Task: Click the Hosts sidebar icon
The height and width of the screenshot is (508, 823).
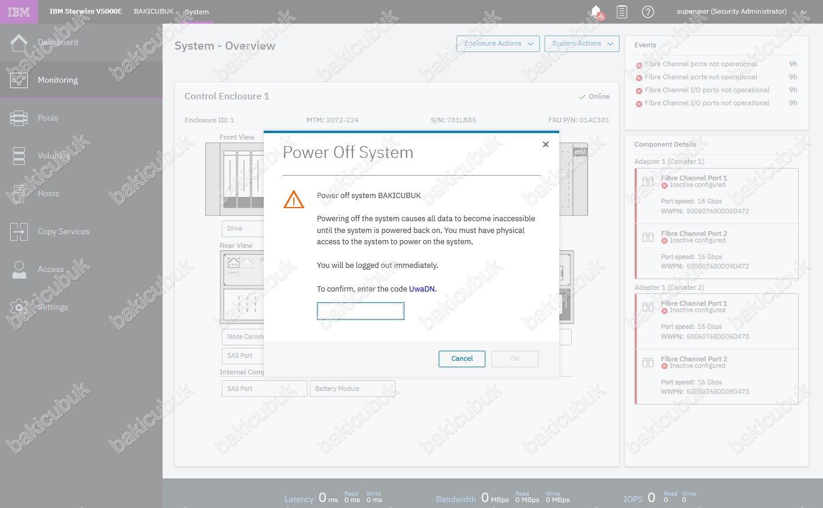Action: click(x=19, y=193)
